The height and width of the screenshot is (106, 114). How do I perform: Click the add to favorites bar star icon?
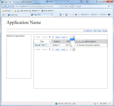click(15, 11)
